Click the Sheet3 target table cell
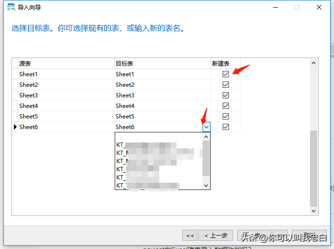334x249 pixels. point(163,95)
